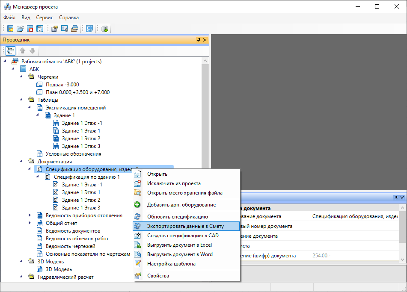This screenshot has width=407, height=292.
Task: Click sigma icon of Здание 1 Этаж -1 specification
Action: click(x=56, y=184)
